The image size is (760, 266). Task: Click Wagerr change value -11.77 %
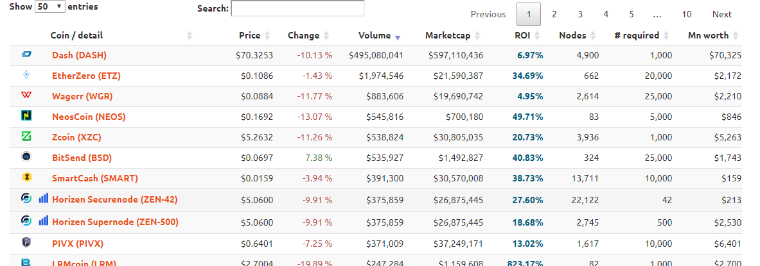point(315,96)
